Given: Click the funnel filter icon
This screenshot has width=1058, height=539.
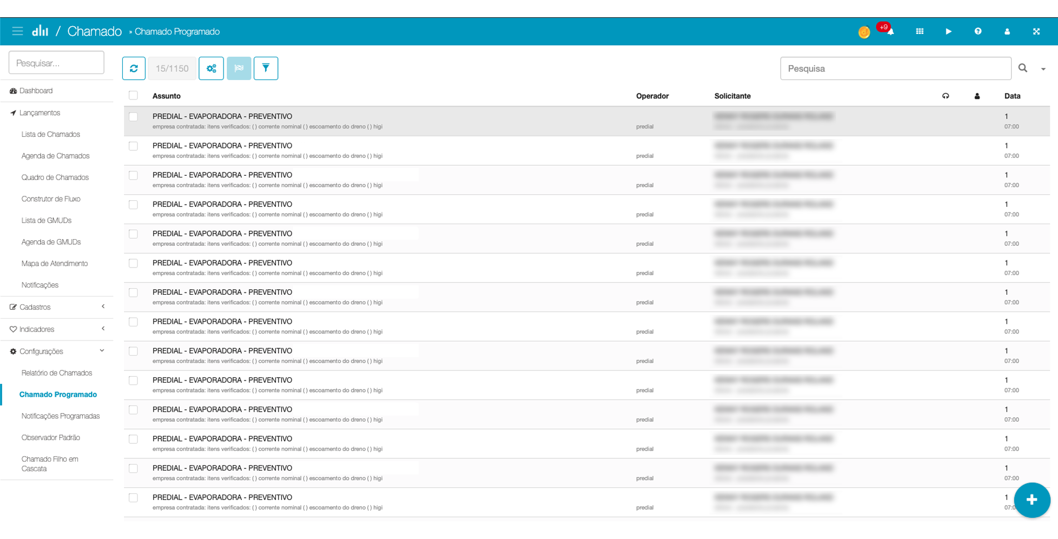Looking at the screenshot, I should click(266, 68).
